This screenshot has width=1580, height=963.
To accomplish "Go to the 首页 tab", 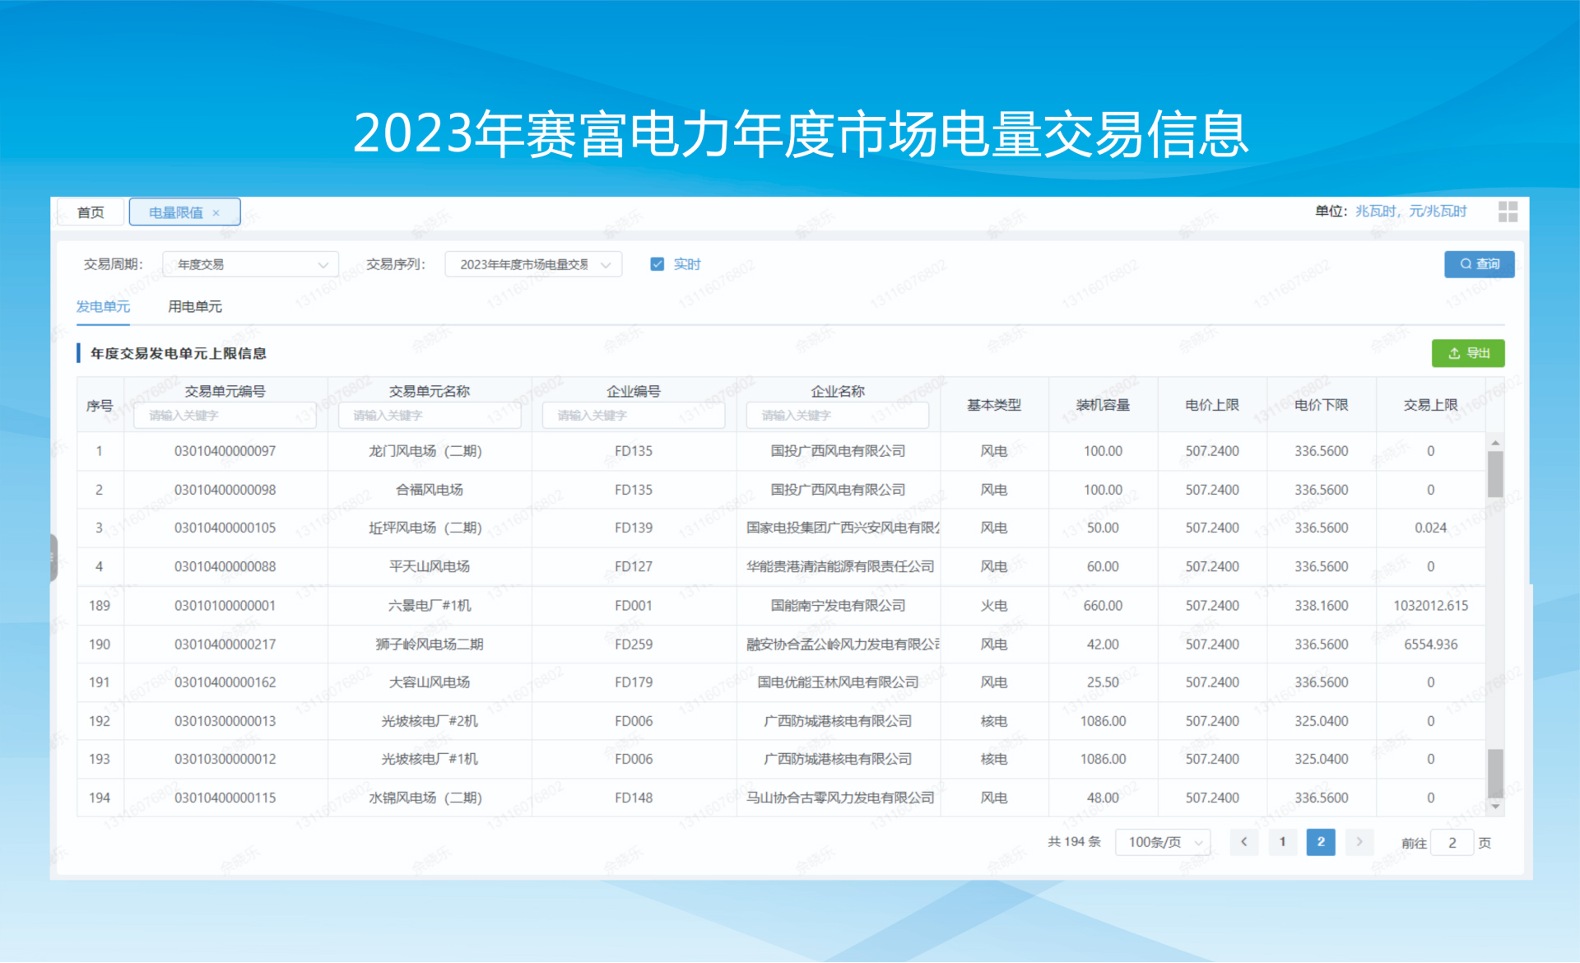I will pyautogui.click(x=91, y=212).
